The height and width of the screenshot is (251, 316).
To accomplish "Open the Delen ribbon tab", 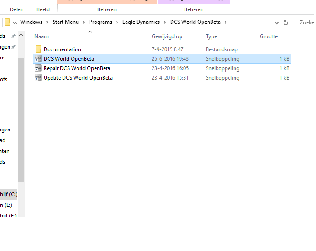I will [x=17, y=9].
